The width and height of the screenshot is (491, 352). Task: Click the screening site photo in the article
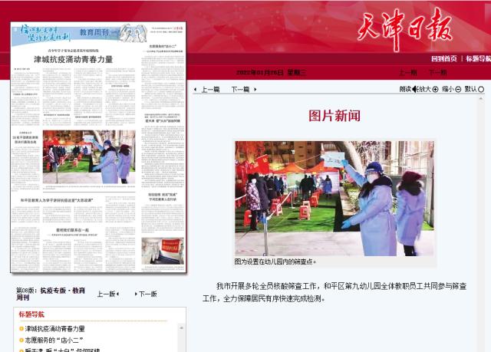(334, 197)
